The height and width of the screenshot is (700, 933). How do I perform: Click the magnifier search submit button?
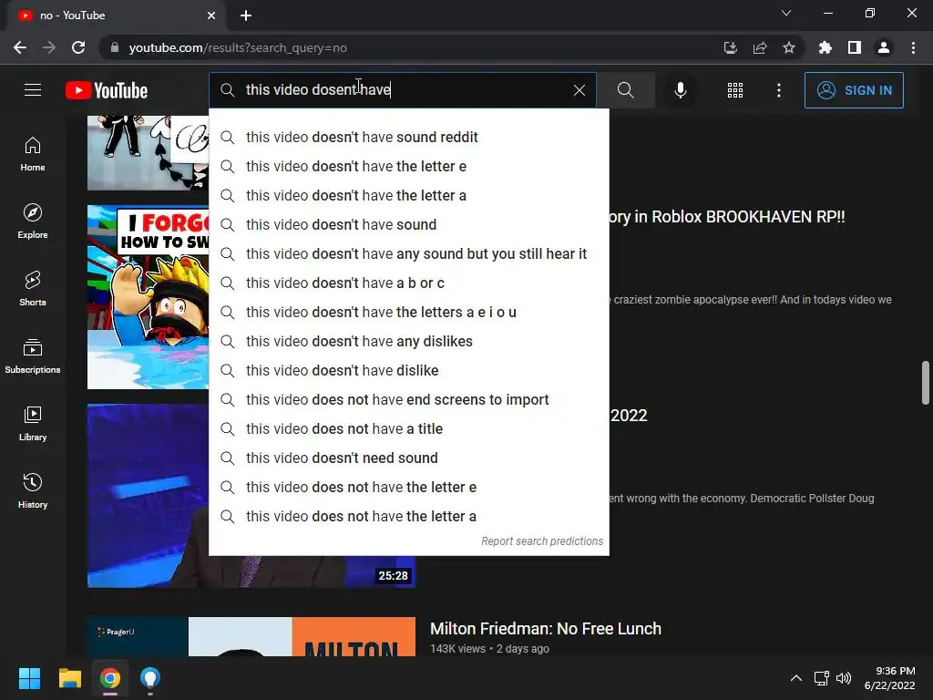point(625,90)
